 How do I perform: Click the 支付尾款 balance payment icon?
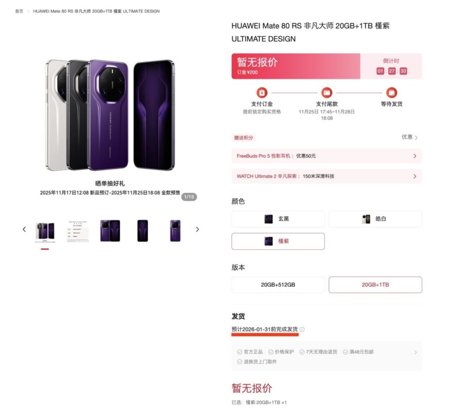[327, 93]
